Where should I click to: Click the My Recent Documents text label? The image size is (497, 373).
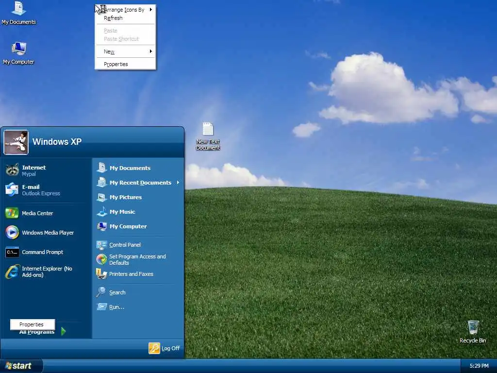tap(140, 183)
